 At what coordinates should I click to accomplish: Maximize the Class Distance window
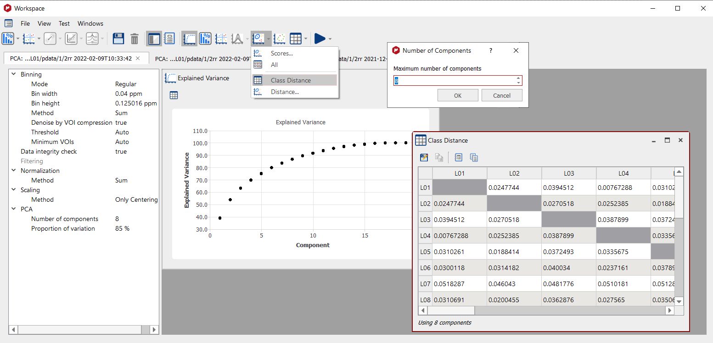click(x=667, y=140)
